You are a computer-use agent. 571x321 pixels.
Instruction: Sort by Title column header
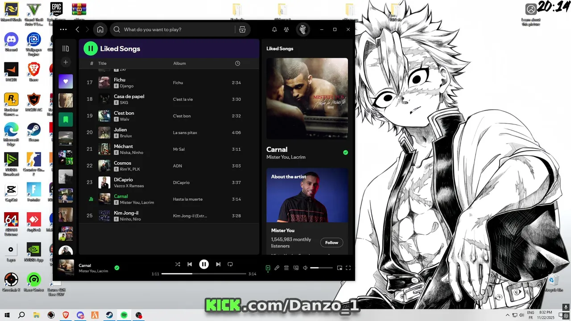(102, 63)
